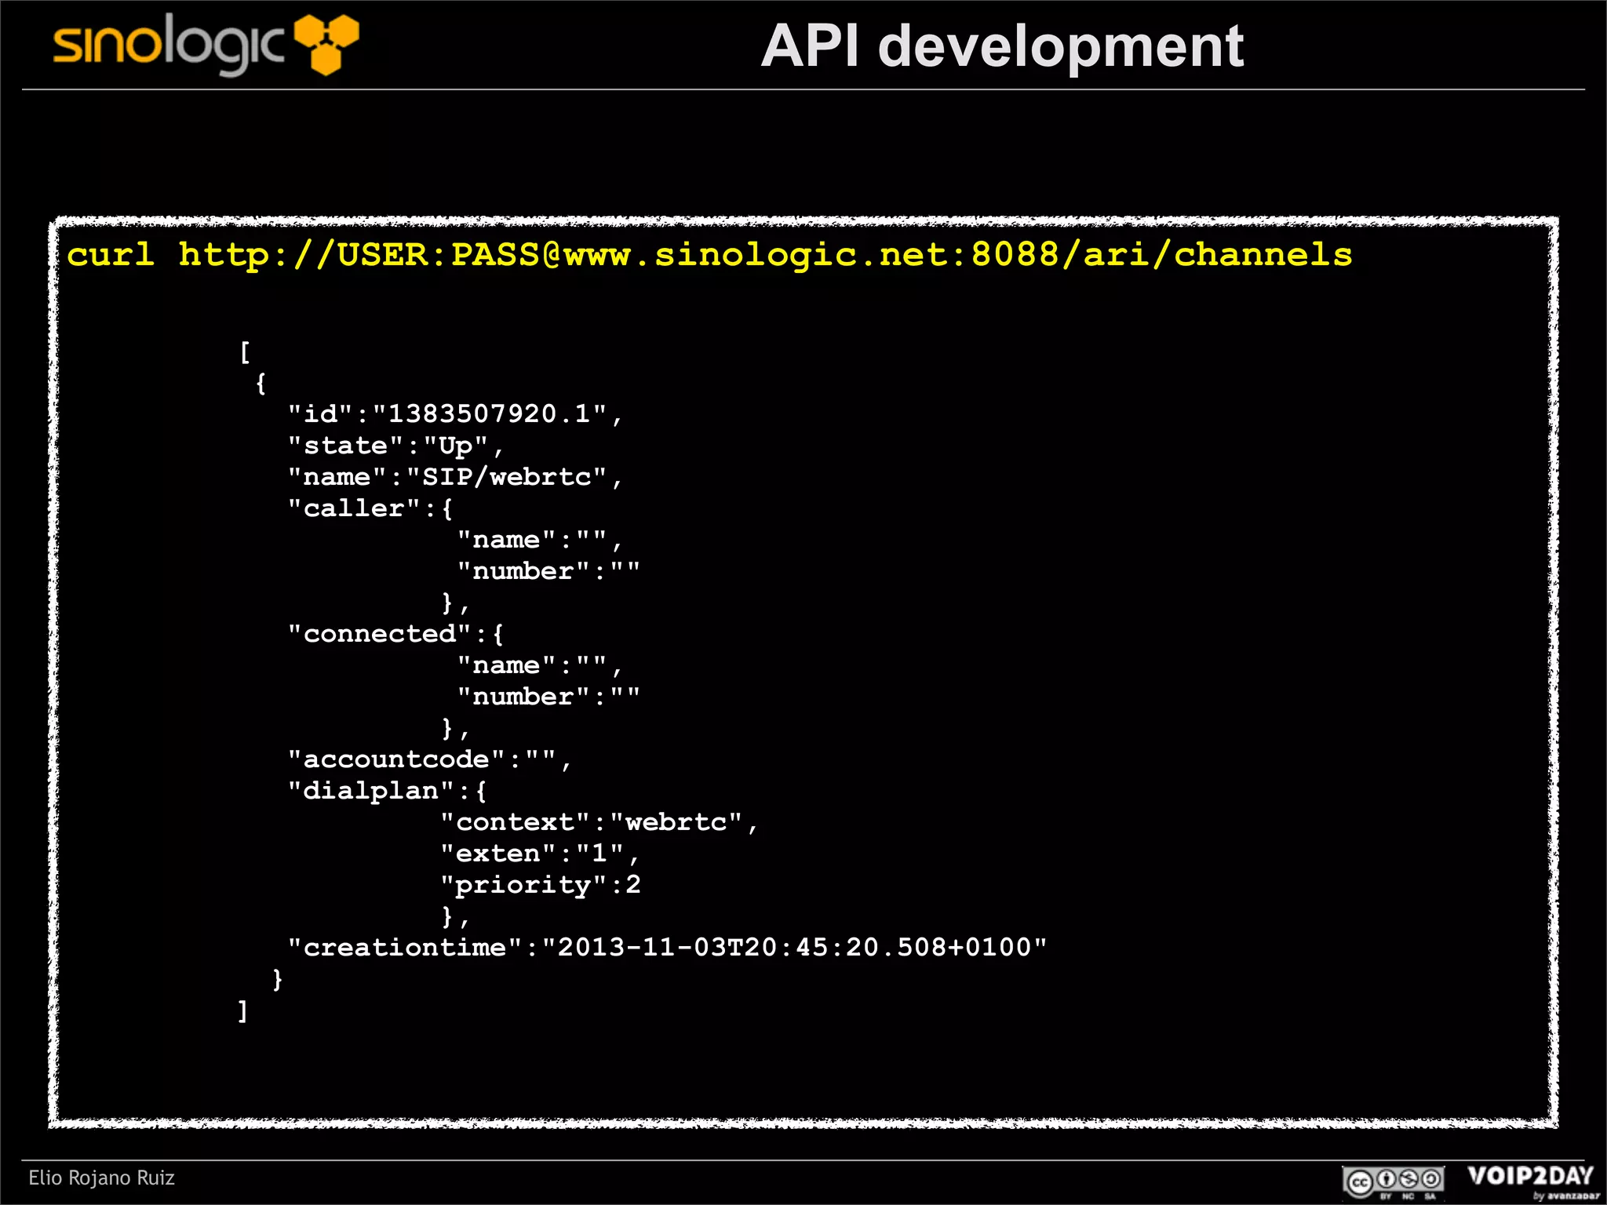Click the author name Elio Rojano Ruiz

(x=101, y=1178)
